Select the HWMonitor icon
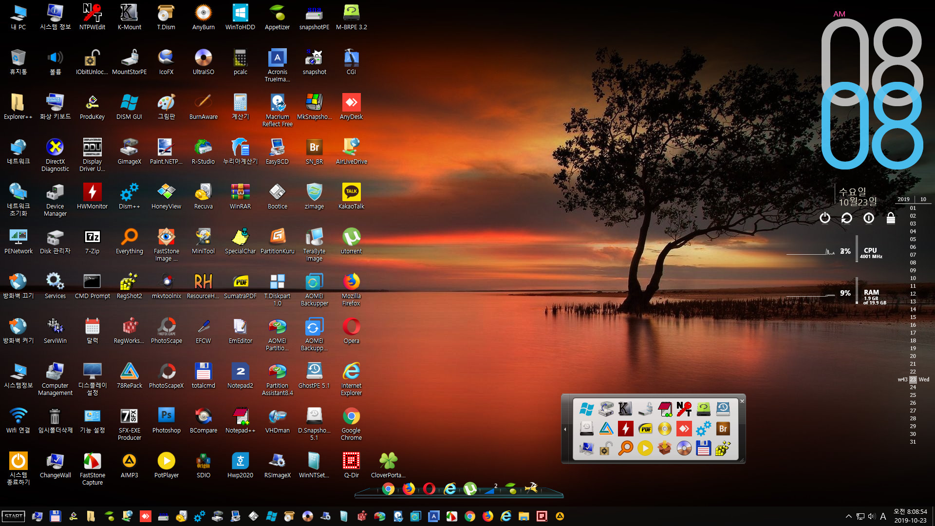The width and height of the screenshot is (935, 526). tap(92, 196)
